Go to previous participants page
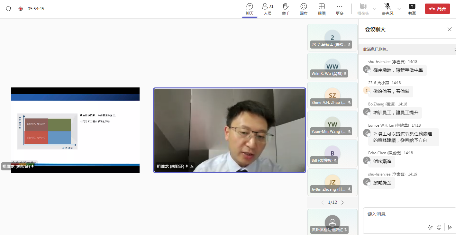The image size is (456, 235). [323, 203]
